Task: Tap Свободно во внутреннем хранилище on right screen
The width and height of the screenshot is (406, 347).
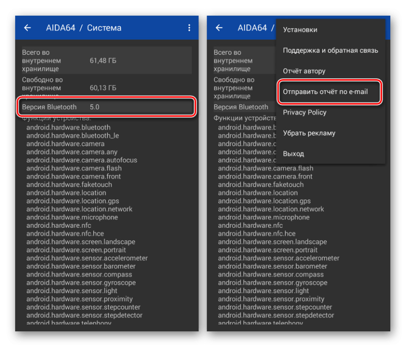Action: 234,88
